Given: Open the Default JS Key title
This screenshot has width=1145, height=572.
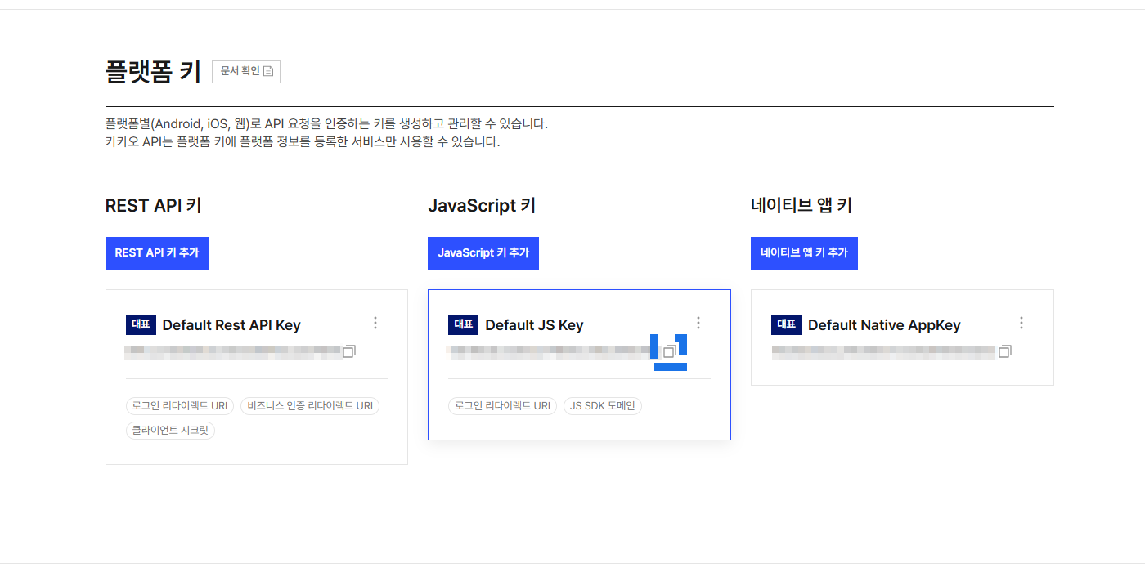Looking at the screenshot, I should pyautogui.click(x=534, y=325).
